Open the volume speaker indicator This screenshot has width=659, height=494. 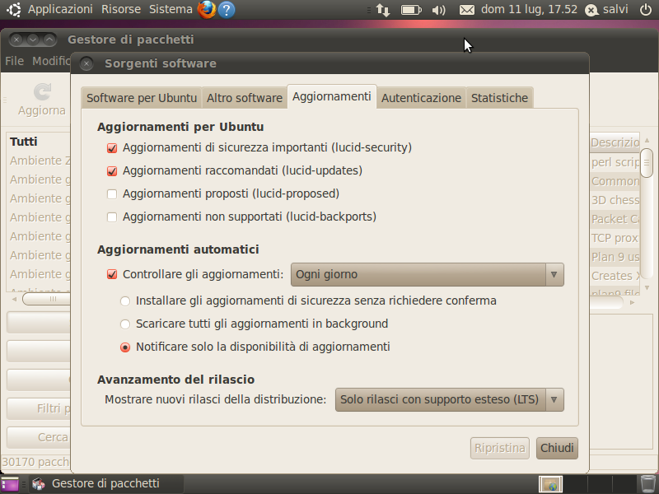tap(438, 9)
